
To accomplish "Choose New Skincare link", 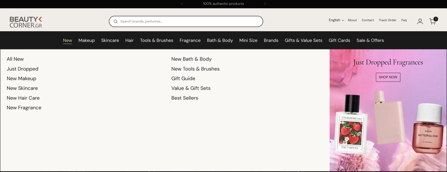I will (22, 88).
